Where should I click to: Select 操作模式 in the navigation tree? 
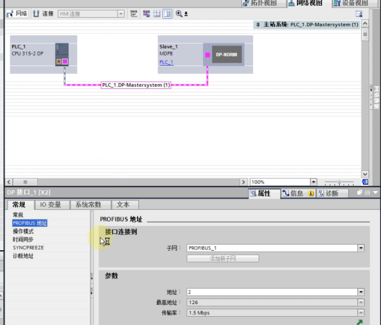[23, 231]
